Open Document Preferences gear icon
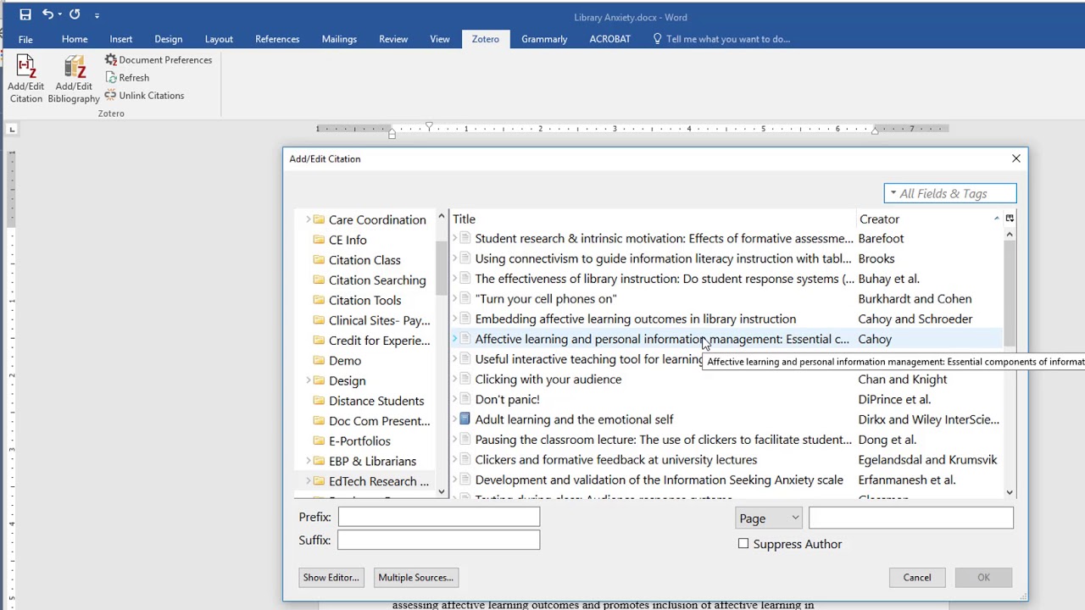This screenshot has width=1085, height=610. [x=111, y=59]
